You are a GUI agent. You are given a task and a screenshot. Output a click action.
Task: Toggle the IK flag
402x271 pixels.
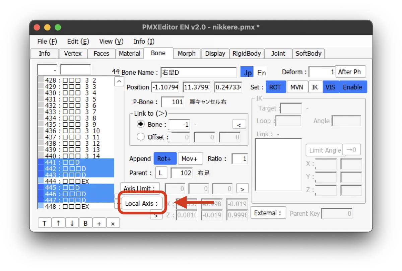[315, 87]
